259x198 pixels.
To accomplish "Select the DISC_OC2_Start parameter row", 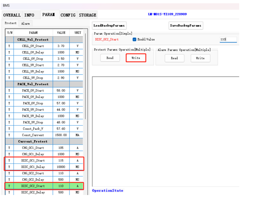I will [33, 186].
